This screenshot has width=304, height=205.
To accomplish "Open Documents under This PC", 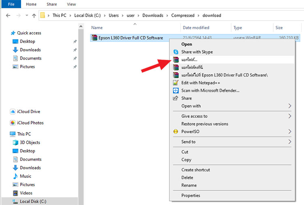I will click(31, 159).
